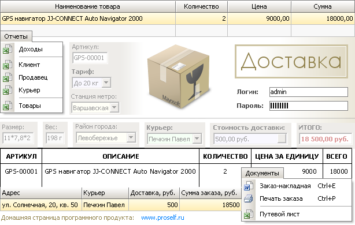The width and height of the screenshot is (355, 225).
Task: Click the АРТИКУЛ header in document table
Action: click(21, 156)
